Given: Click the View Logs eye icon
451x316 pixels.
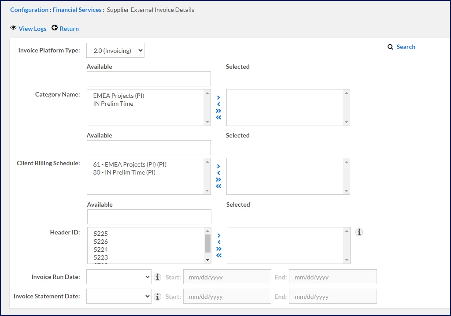Looking at the screenshot, I should 13,28.
